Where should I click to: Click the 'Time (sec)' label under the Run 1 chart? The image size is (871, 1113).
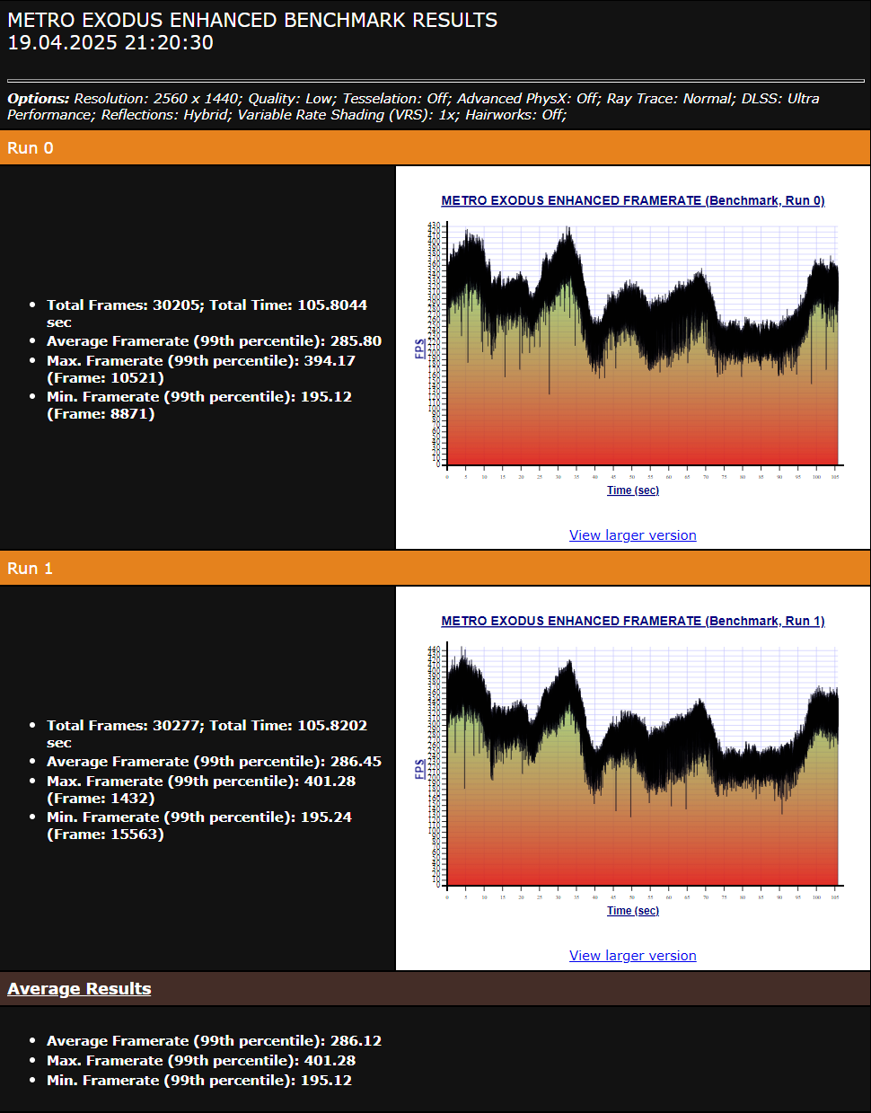(632, 911)
